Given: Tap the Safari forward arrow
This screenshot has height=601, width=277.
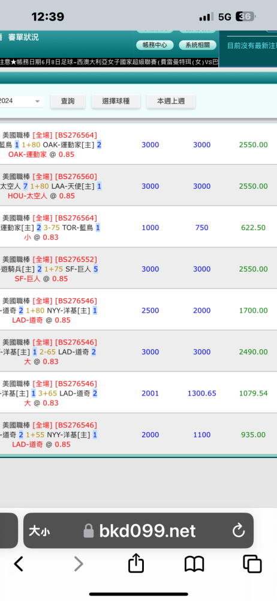Looking at the screenshot, I should (79, 564).
